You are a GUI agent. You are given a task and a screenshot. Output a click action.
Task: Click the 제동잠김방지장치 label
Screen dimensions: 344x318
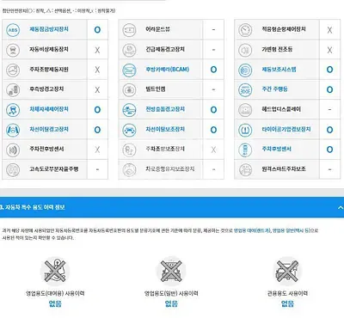49,29
